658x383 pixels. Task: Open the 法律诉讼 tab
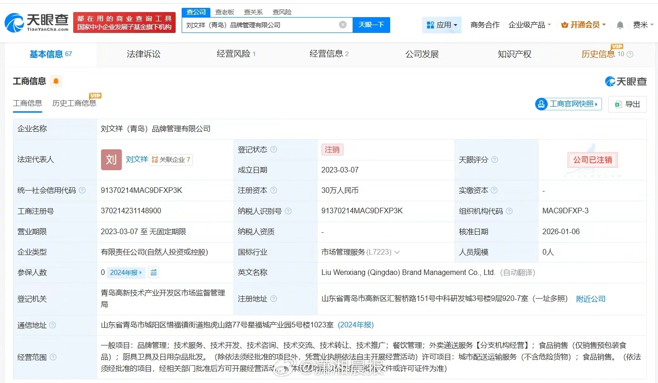[x=143, y=54]
